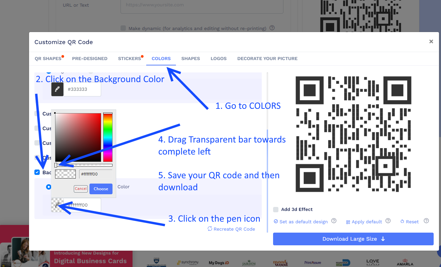Screen dimensions: 441x267
Task: Uncheck the Background color checkbox
Action: pos(37,172)
